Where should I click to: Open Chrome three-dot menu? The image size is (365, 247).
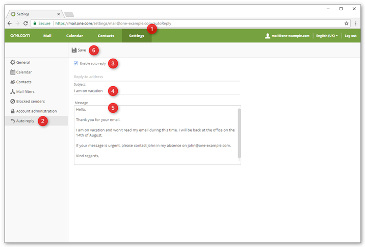356,23
